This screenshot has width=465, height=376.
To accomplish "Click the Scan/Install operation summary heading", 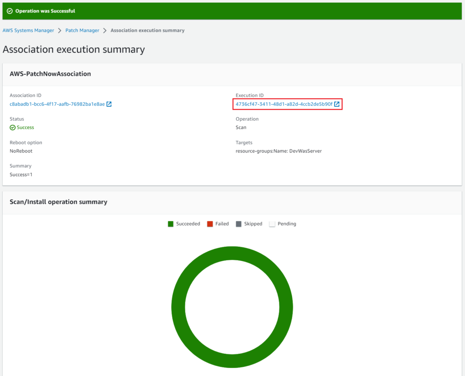I will (58, 202).
